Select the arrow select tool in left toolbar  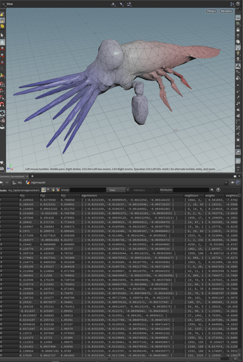click(x=2, y=35)
